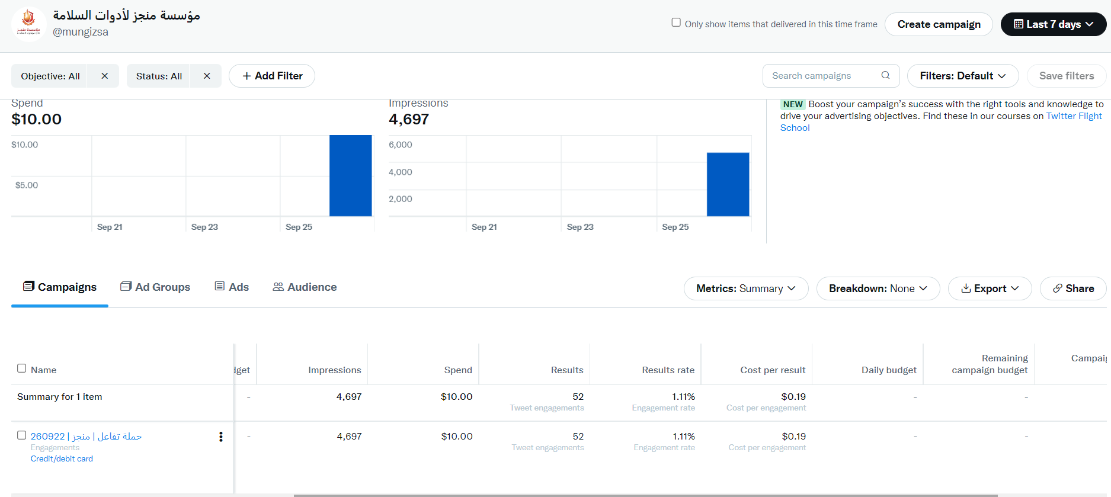Remove the Status: All filter
Image resolution: width=1111 pixels, height=497 pixels.
pyautogui.click(x=207, y=76)
